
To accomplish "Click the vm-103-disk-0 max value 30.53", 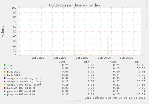I will pos(141,94).
